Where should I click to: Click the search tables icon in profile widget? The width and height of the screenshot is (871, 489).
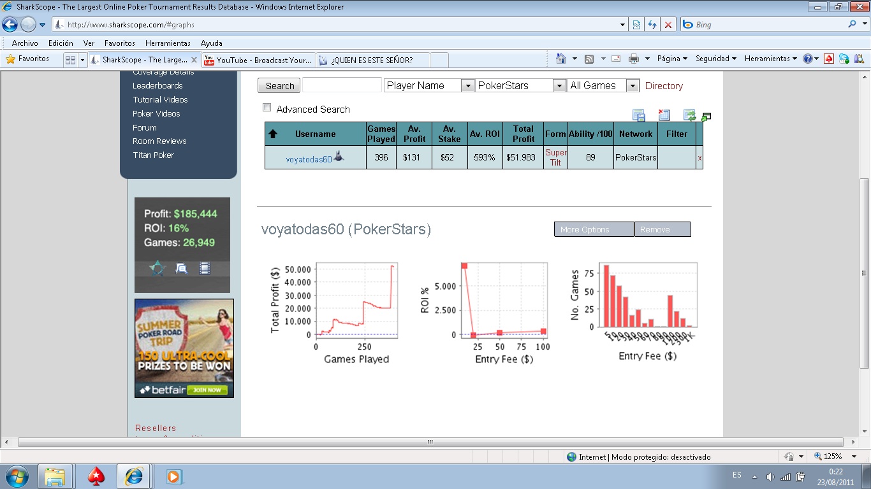(x=182, y=269)
